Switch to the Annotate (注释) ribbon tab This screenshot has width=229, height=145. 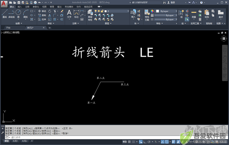(27, 7)
